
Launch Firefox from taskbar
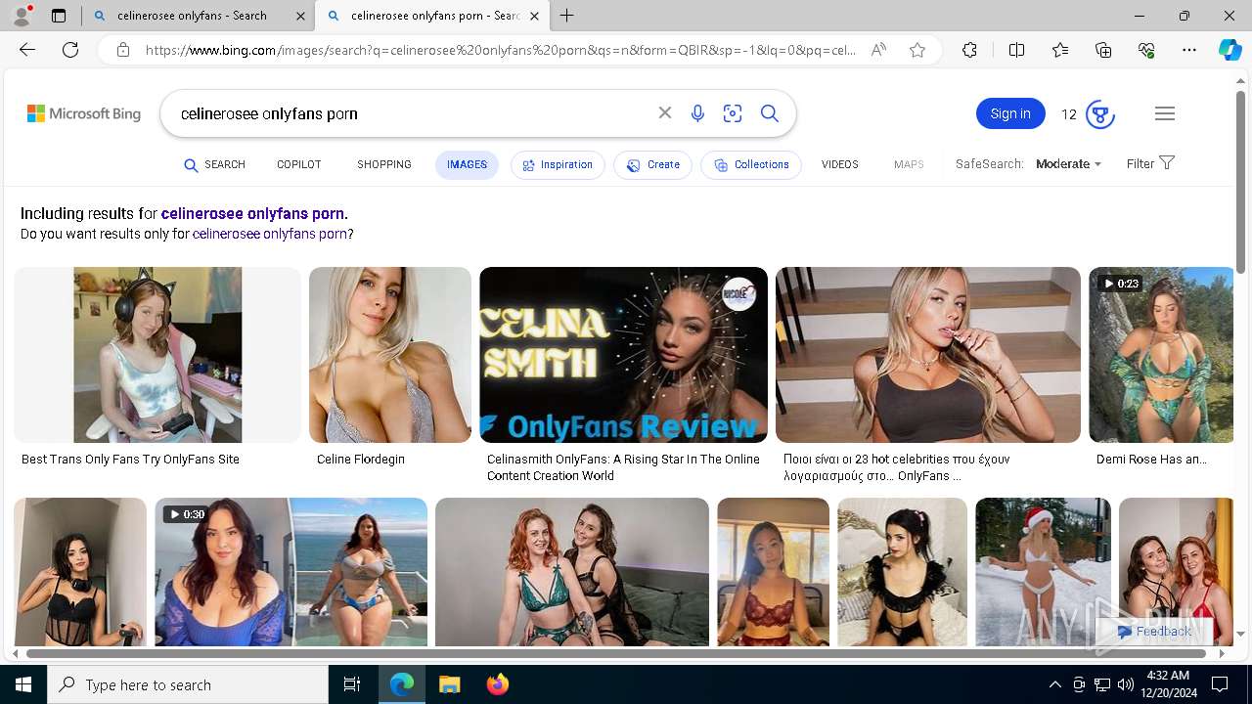pyautogui.click(x=497, y=684)
